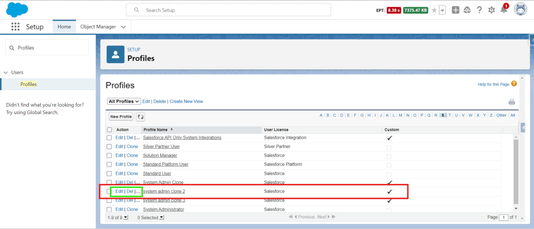Check the Silver Partner User row checkbox
The image size is (534, 229).
(x=109, y=147)
